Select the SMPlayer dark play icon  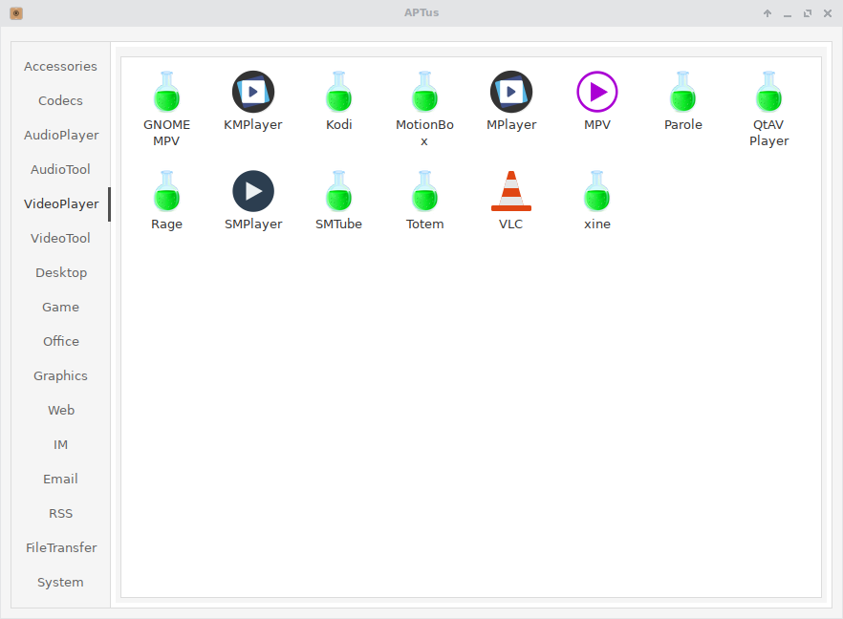click(253, 191)
